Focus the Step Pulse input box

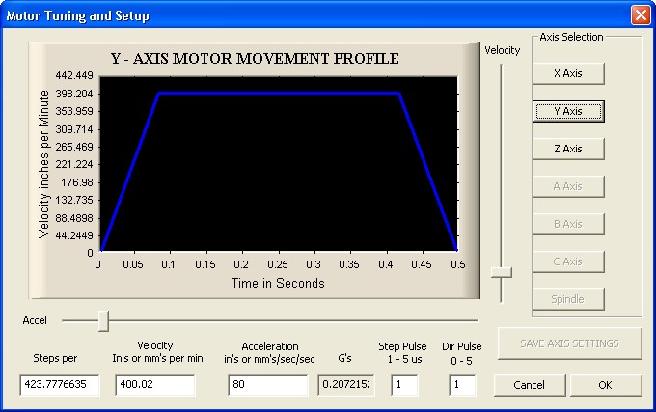point(404,386)
